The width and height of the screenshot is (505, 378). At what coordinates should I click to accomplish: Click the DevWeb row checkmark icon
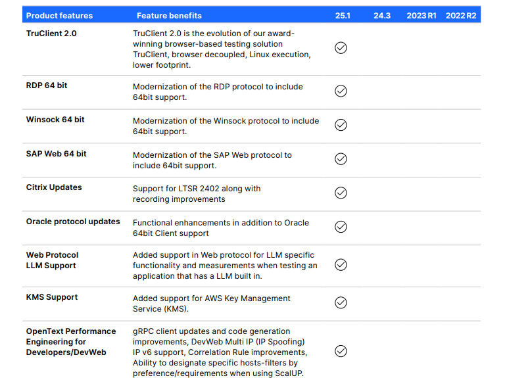click(341, 351)
